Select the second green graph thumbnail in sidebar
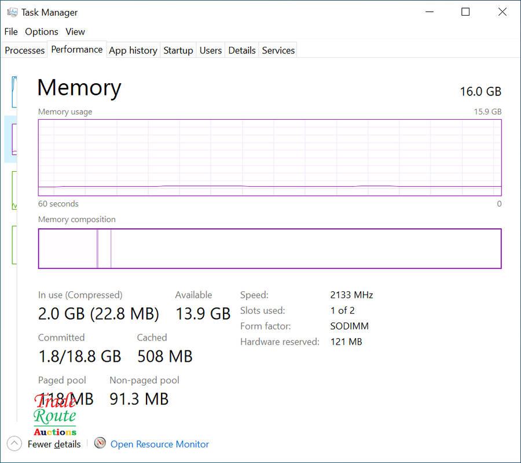Screen dimensions: 521x463 [x=14, y=245]
